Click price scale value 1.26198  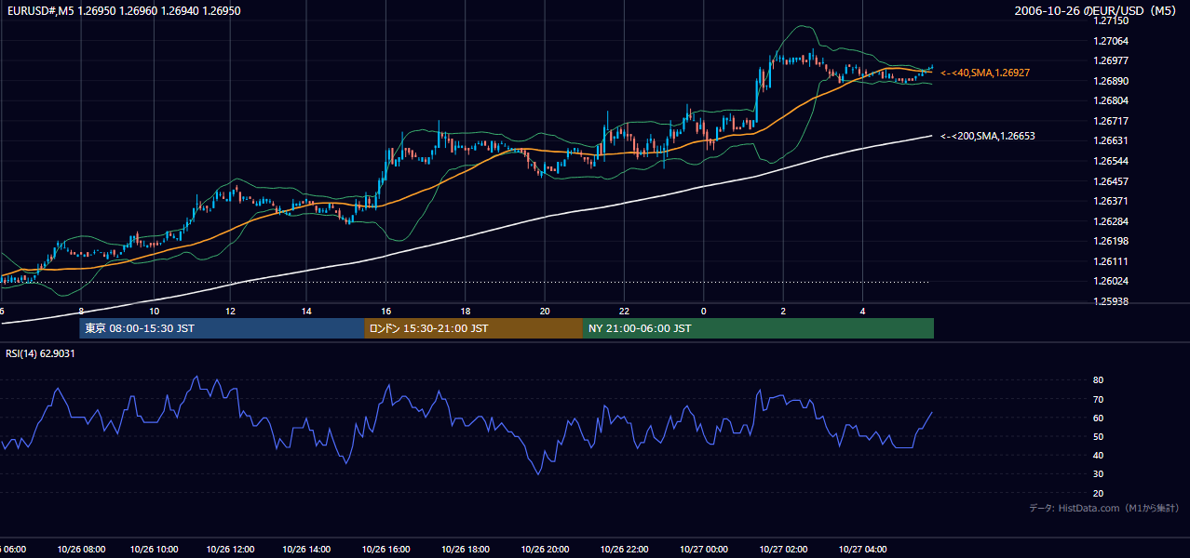pyautogui.click(x=1112, y=241)
